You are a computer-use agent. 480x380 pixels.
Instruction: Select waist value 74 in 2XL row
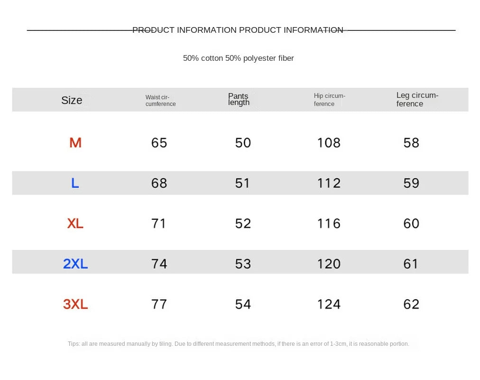click(x=159, y=264)
